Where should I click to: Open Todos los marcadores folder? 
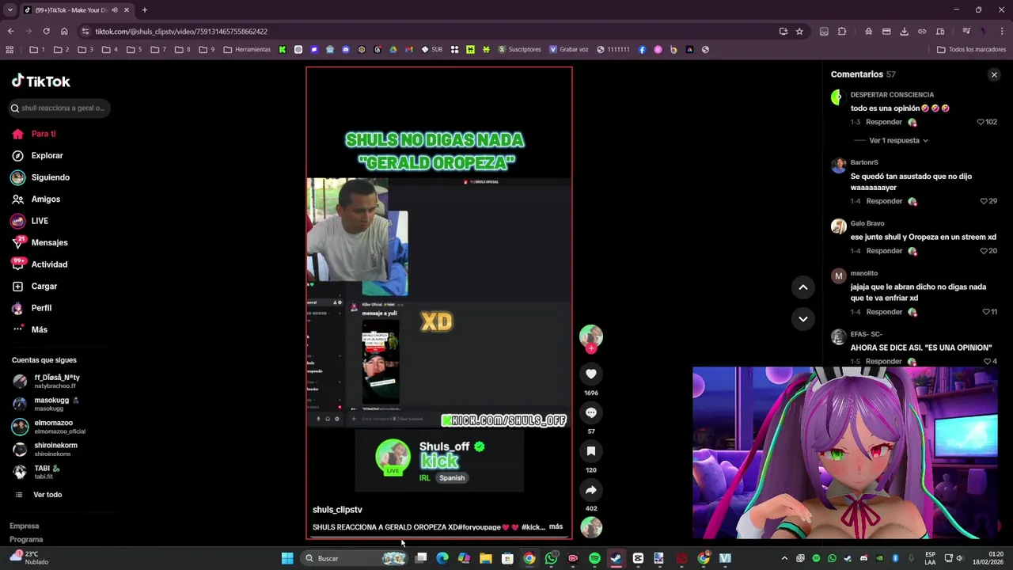click(x=971, y=49)
